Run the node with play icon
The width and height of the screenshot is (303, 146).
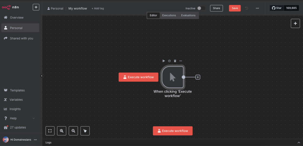(164, 61)
